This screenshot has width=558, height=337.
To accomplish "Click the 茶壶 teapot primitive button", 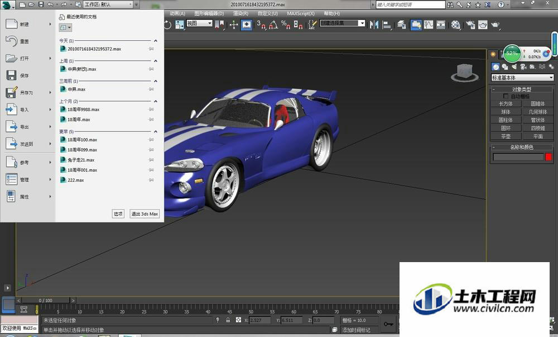I will coord(506,136).
